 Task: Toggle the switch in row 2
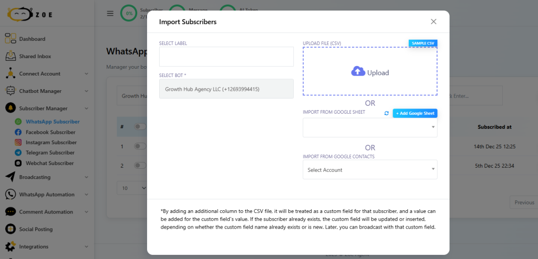point(139,166)
